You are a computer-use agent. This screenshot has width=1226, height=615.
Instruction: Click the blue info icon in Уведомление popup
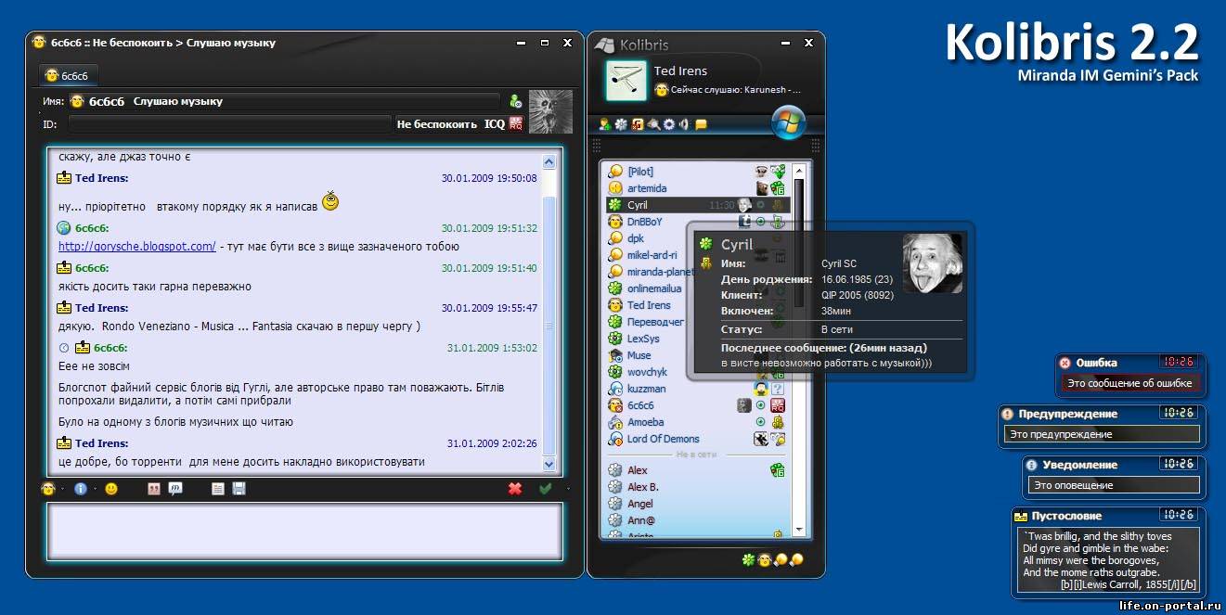[x=1031, y=465]
